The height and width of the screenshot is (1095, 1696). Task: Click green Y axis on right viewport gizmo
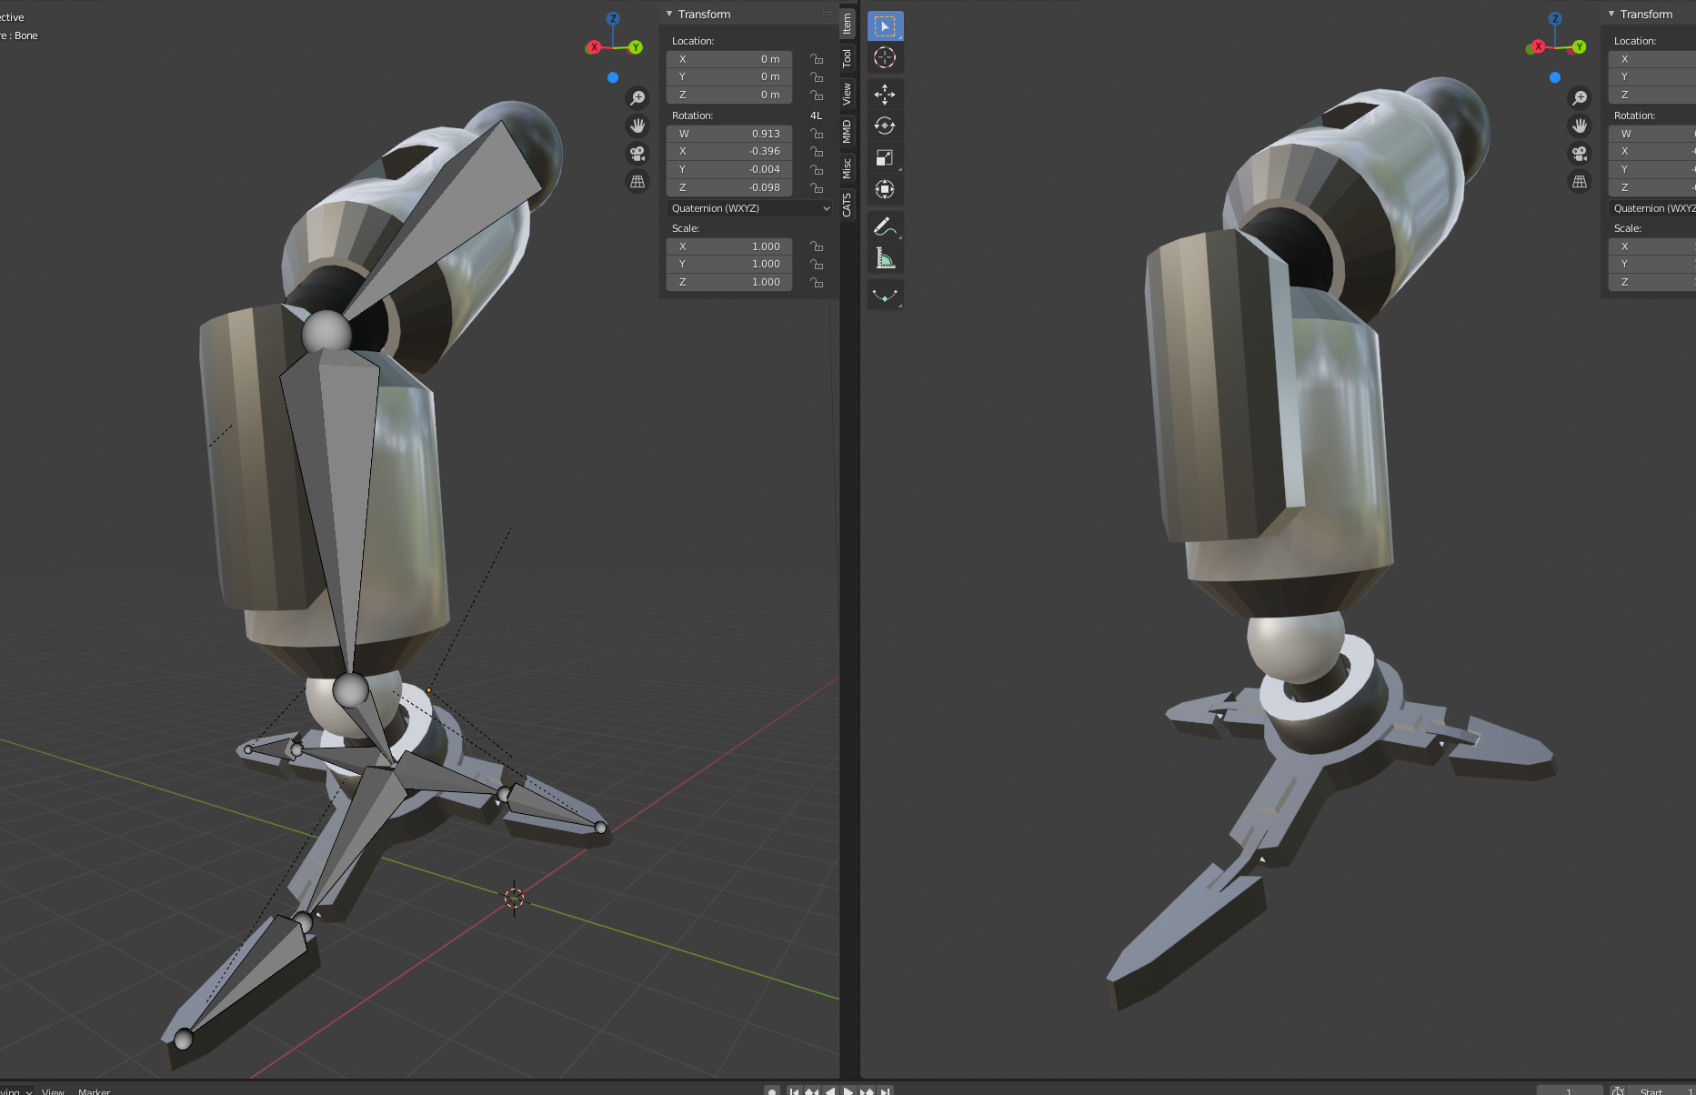[x=1580, y=46]
